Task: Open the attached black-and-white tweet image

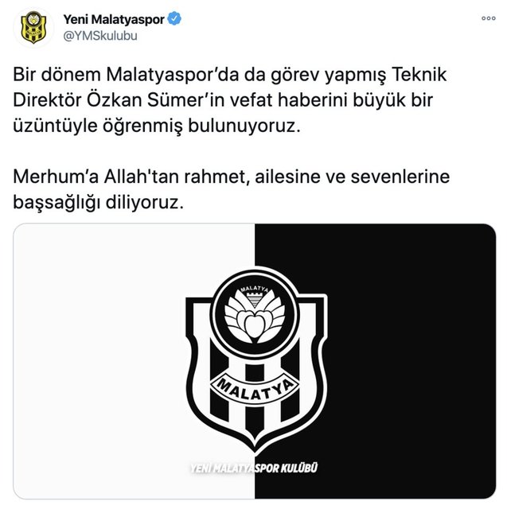Action: click(x=255, y=361)
